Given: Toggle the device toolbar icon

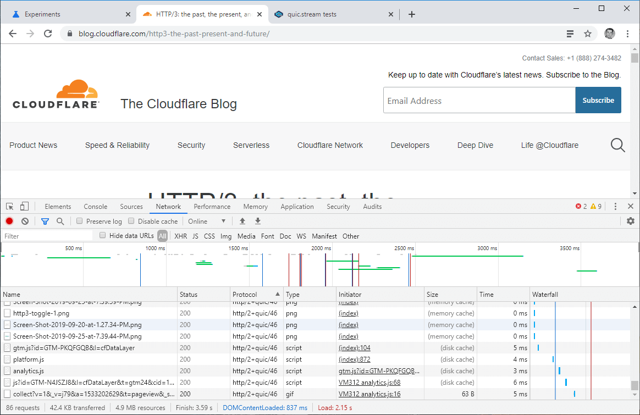Looking at the screenshot, I should pos(24,207).
